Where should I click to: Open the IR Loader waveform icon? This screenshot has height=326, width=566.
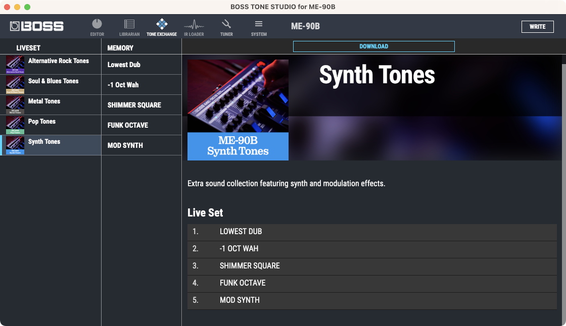(194, 25)
